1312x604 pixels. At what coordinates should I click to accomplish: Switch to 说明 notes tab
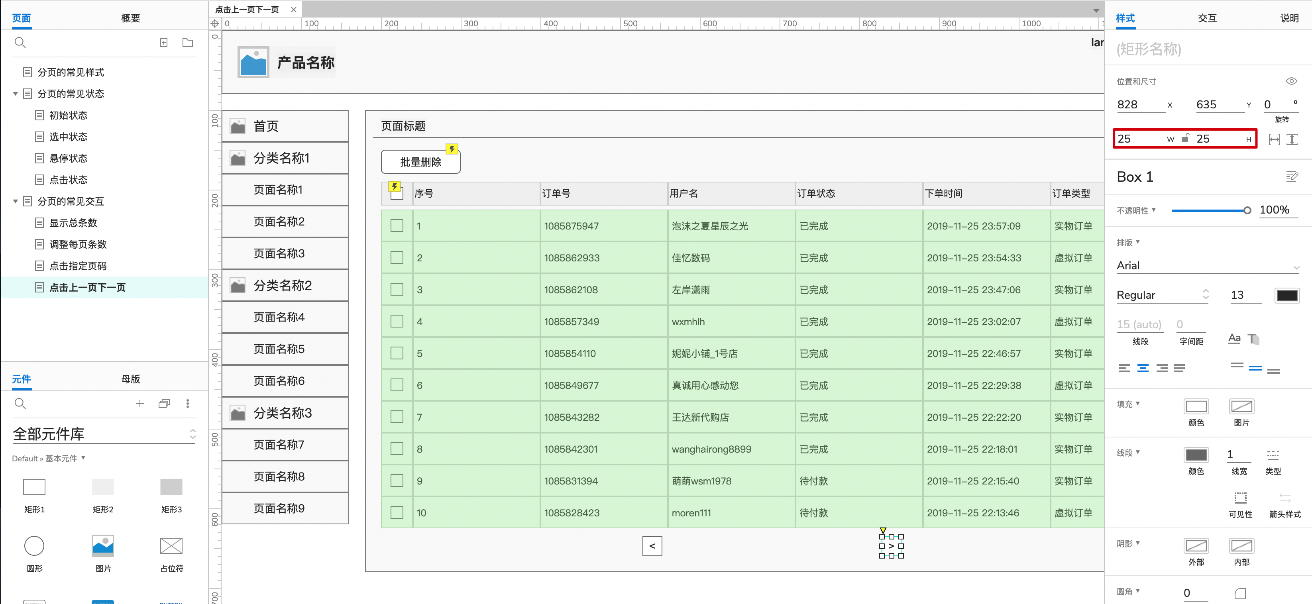(x=1289, y=18)
